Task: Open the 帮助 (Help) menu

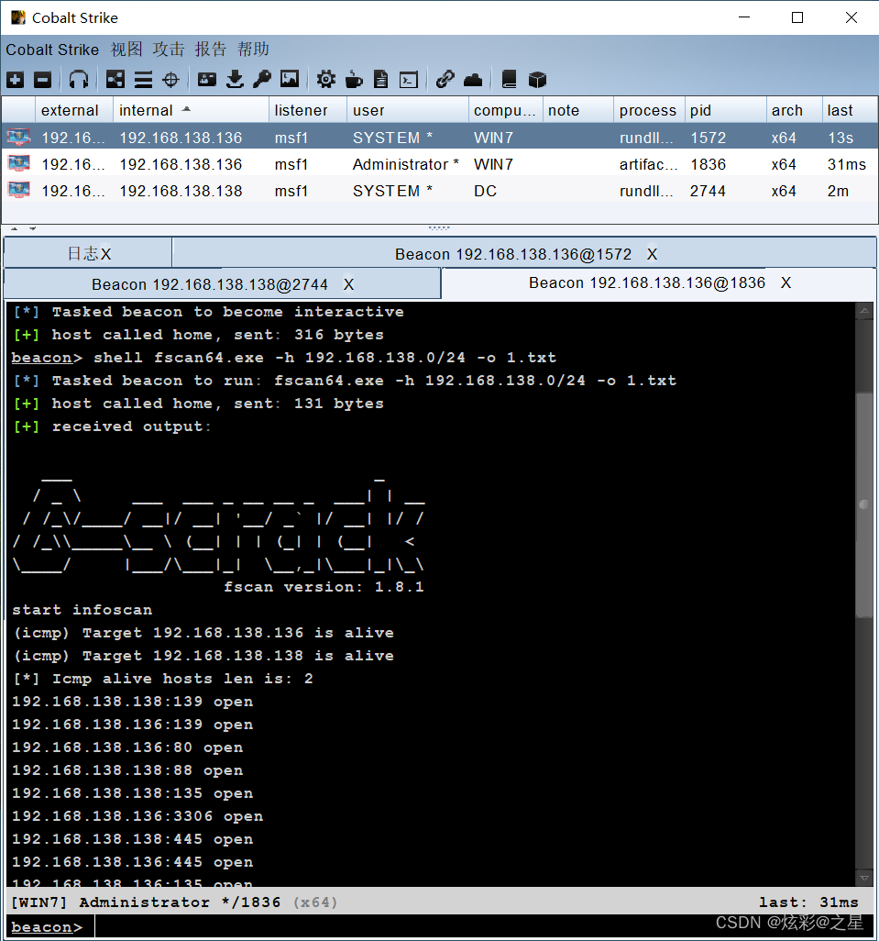Action: coord(253,50)
